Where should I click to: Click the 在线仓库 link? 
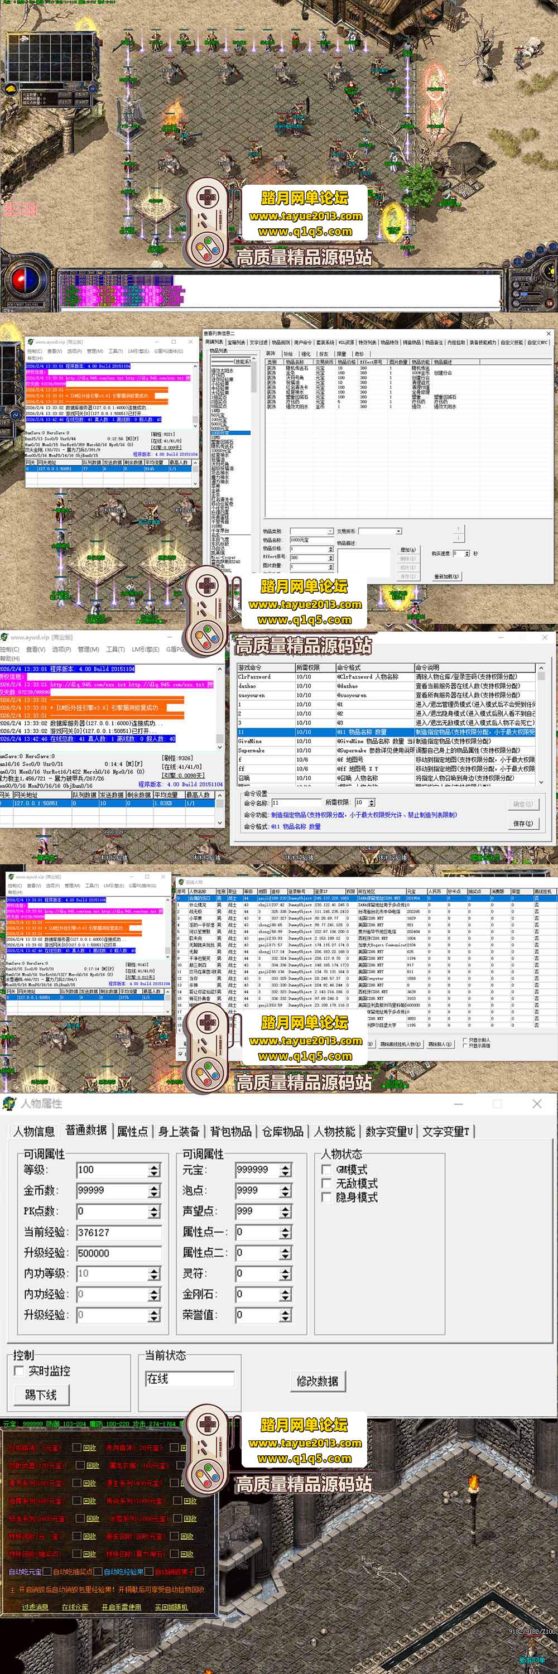click(x=75, y=1607)
